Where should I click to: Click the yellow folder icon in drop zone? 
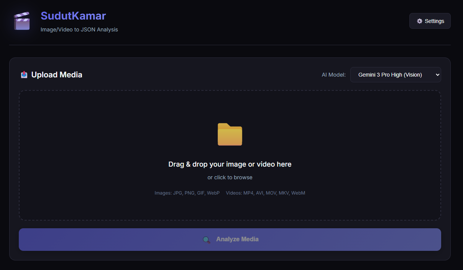pyautogui.click(x=230, y=134)
